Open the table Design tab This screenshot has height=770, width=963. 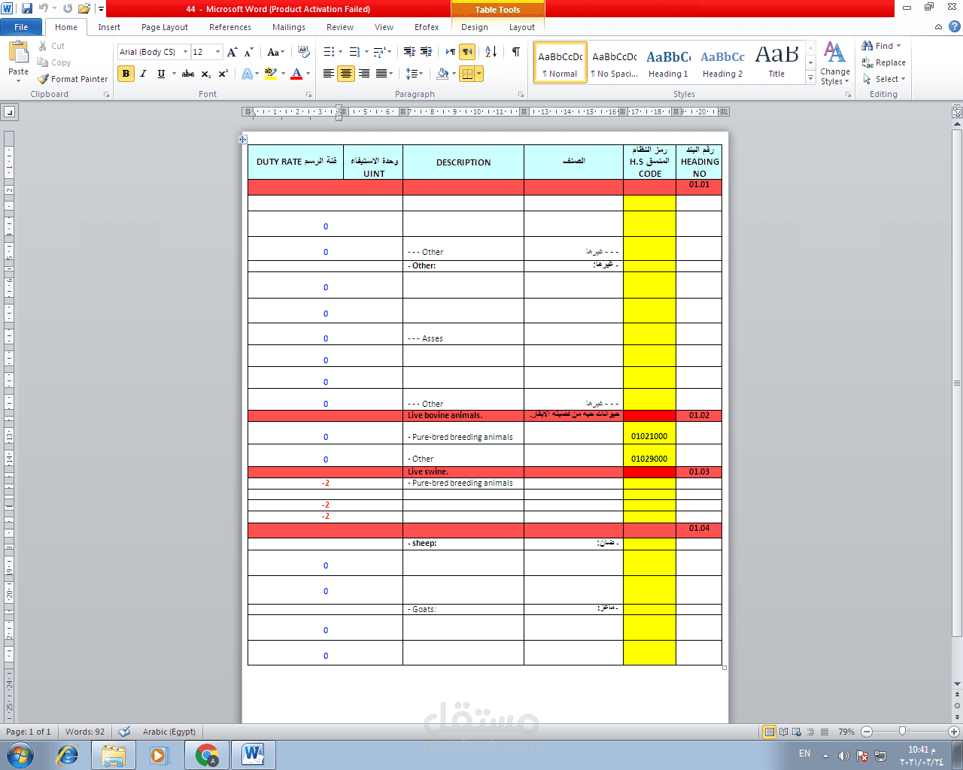[475, 27]
